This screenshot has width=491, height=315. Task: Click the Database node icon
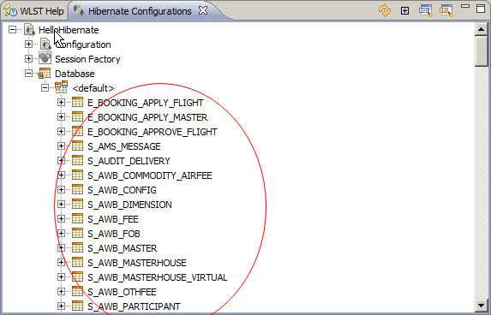point(45,74)
